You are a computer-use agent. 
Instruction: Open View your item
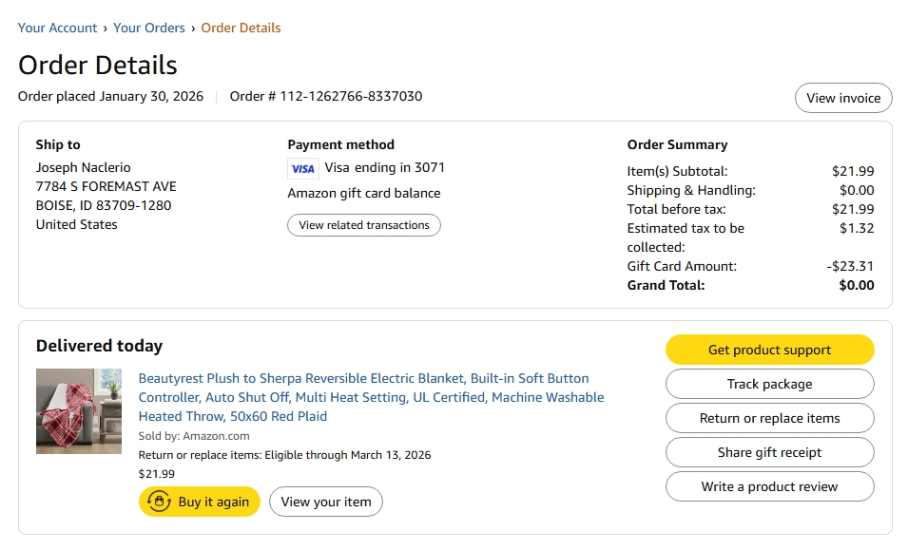(x=326, y=502)
